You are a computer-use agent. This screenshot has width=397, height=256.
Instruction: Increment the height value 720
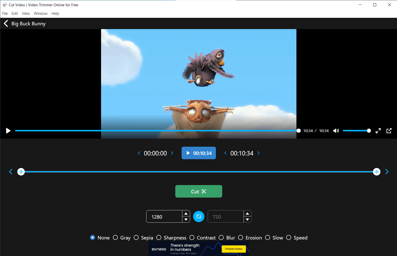(247, 213)
